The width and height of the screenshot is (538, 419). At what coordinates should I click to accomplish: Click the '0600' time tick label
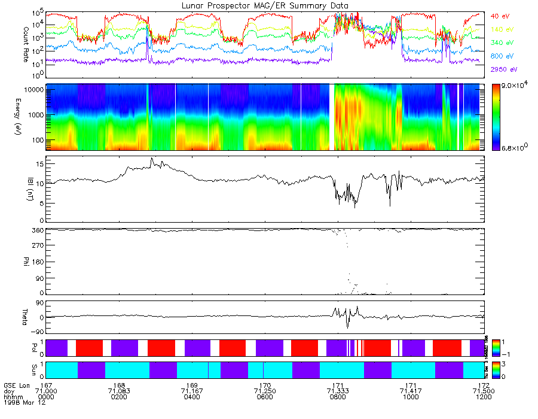coord(265,397)
